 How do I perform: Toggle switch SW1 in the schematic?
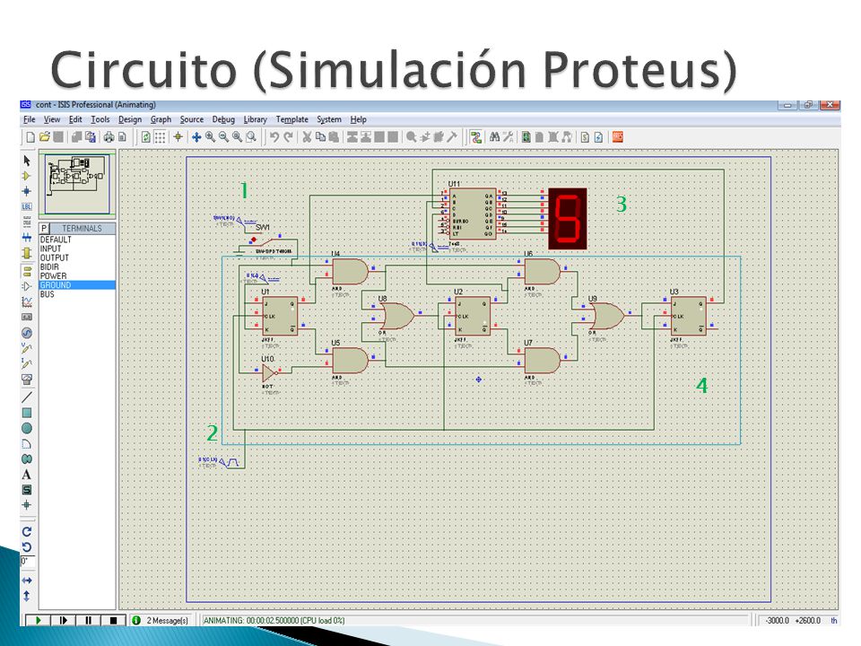[x=266, y=243]
